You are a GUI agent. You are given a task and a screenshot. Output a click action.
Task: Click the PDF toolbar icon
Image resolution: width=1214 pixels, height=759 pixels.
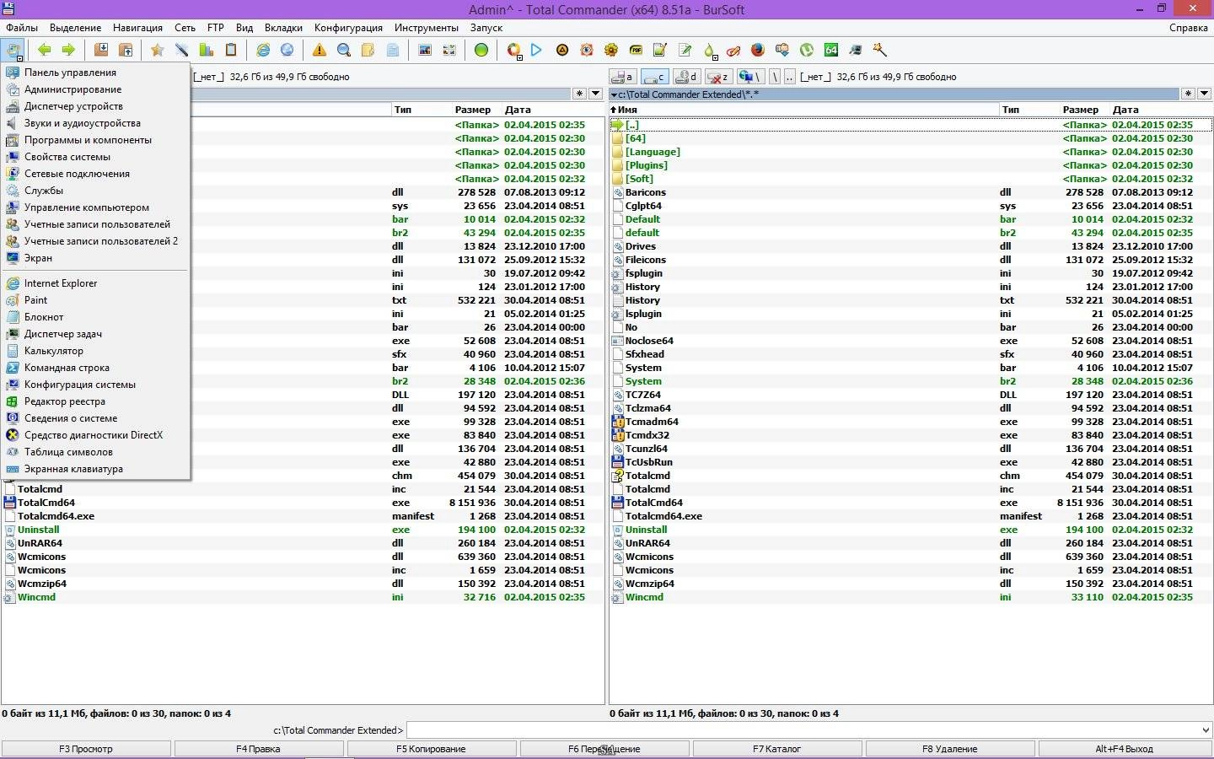pos(636,51)
